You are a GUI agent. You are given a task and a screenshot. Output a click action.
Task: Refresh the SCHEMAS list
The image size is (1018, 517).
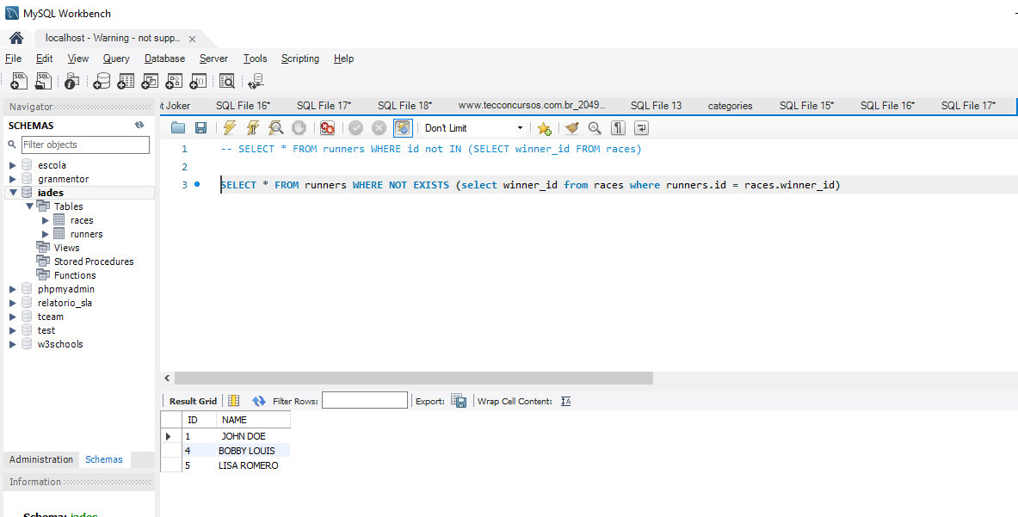click(139, 126)
